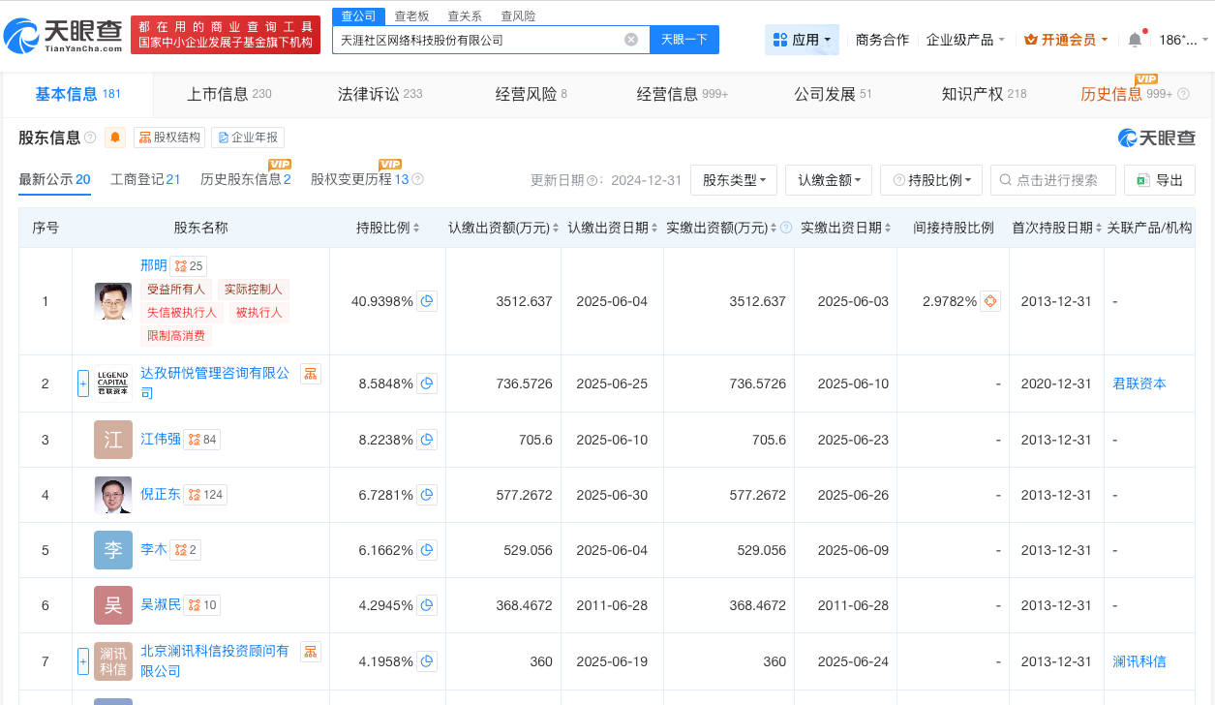Viewport: 1215px width, 705px height.
Task: Click 倪正东 profile photo
Action: (x=113, y=495)
